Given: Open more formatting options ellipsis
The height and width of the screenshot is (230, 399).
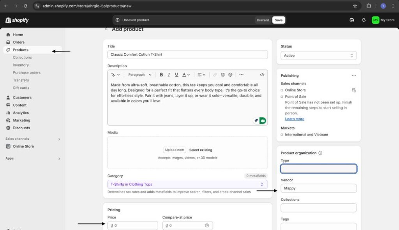Looking at the screenshot, I should point(241,75).
